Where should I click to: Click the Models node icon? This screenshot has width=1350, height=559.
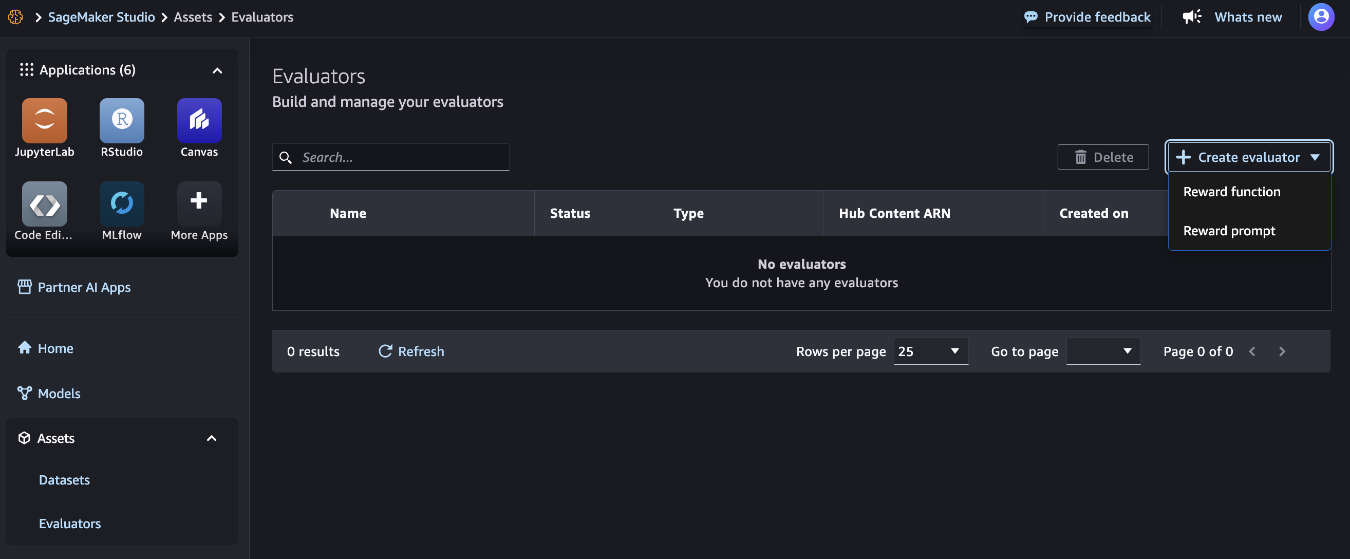click(25, 393)
